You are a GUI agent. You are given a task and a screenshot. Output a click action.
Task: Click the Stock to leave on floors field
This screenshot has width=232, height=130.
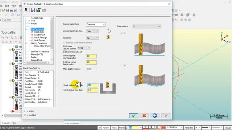[93, 90]
